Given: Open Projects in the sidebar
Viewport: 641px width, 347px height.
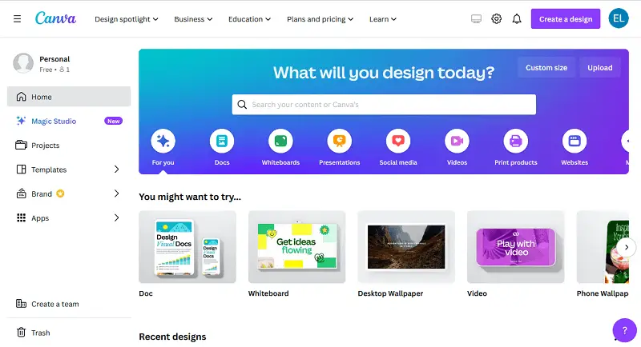Looking at the screenshot, I should [69, 146].
